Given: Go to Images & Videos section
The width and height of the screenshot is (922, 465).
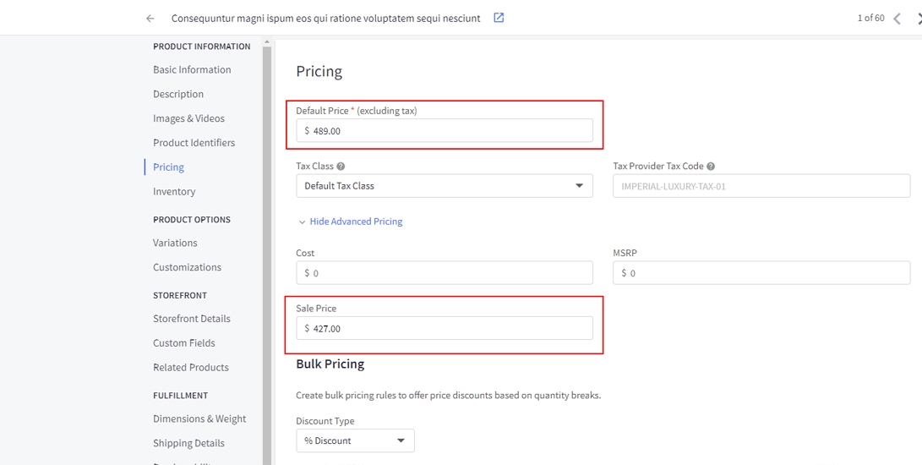Looking at the screenshot, I should point(188,118).
